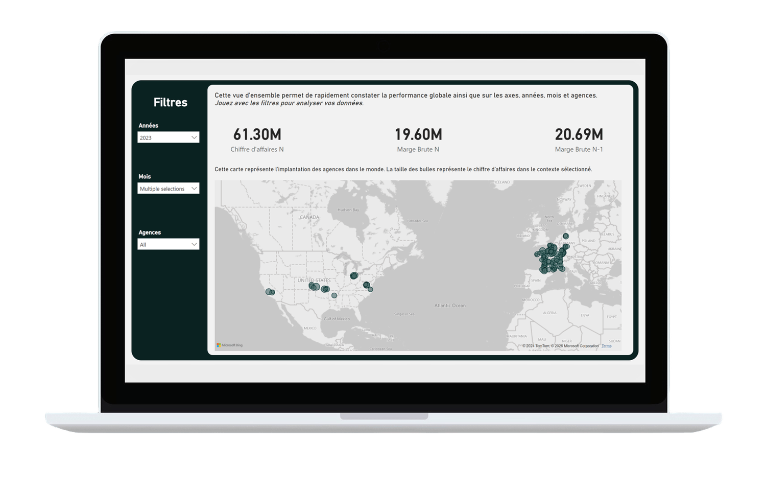766x489 pixels.
Task: Expand the Mois dropdown with Multiple selections
Action: click(x=168, y=189)
